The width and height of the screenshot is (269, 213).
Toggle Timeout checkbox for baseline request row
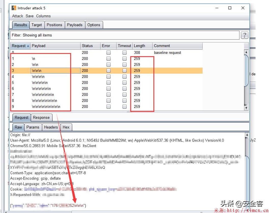(124, 52)
